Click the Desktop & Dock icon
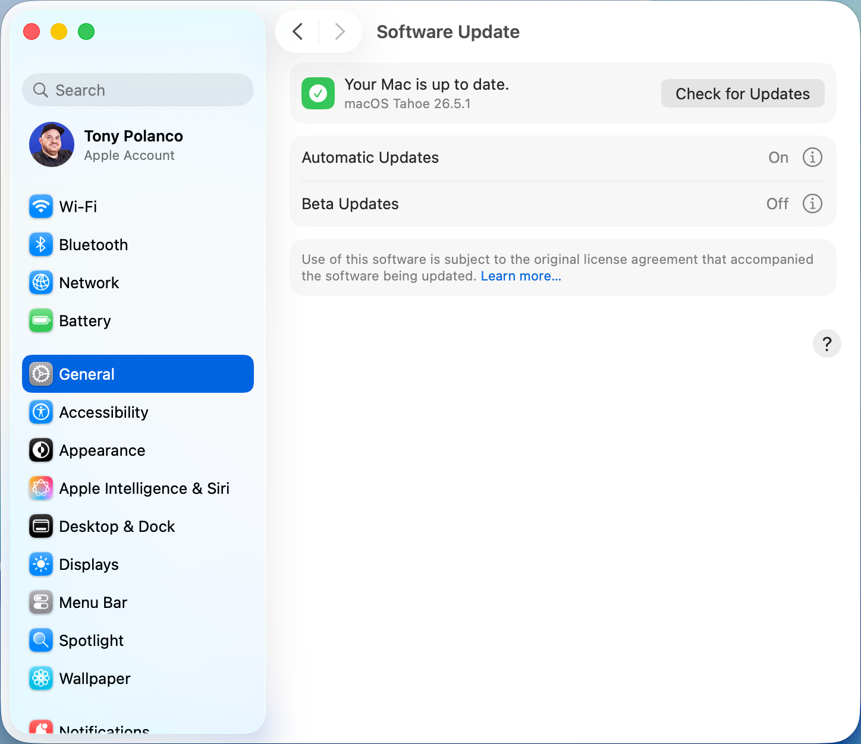The width and height of the screenshot is (861, 744). [x=41, y=526]
